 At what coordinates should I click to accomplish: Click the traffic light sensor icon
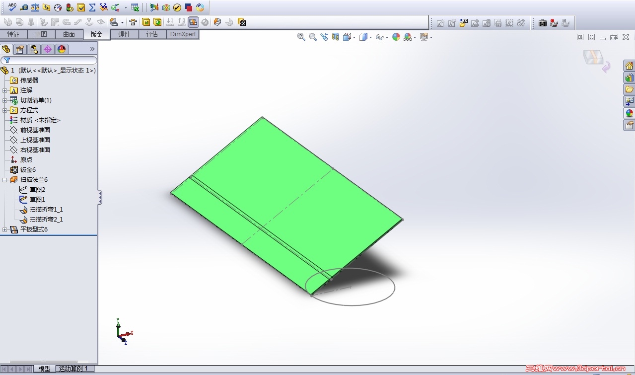[70, 7]
